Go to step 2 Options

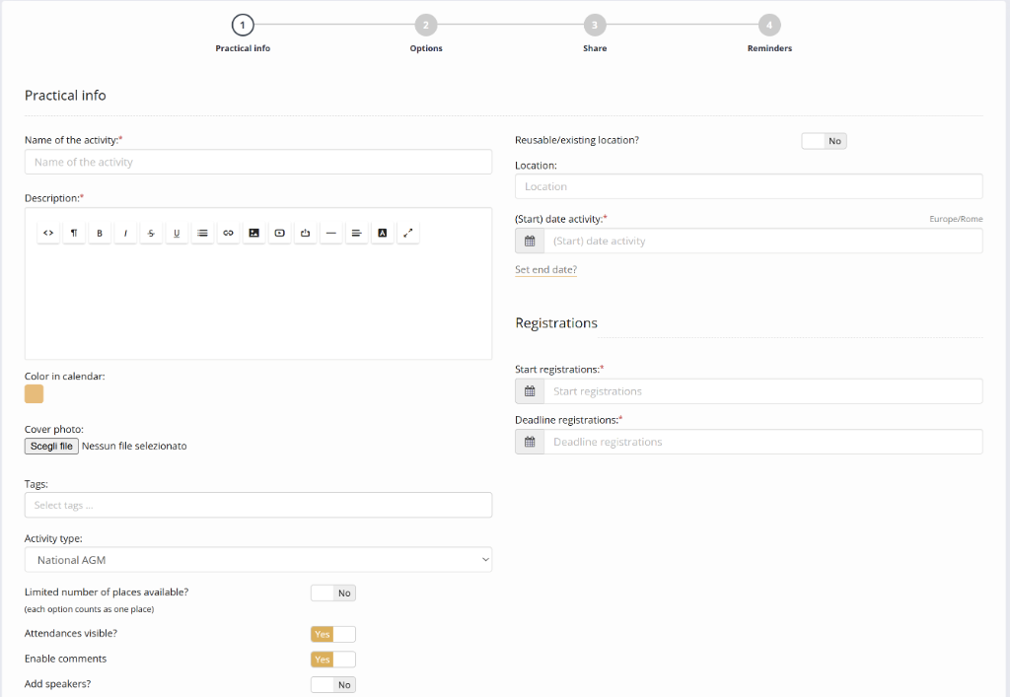tap(426, 26)
